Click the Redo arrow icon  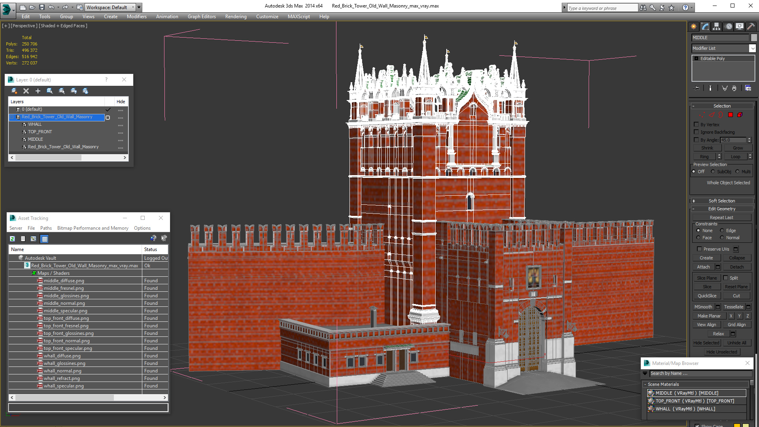(x=65, y=7)
